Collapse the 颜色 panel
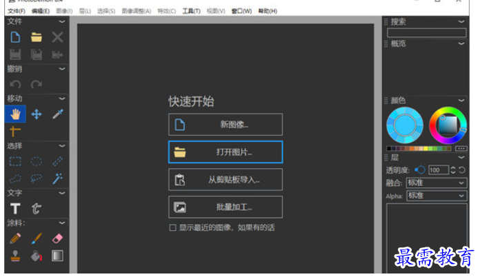Viewport: 480px width, 279px height. coord(461,101)
